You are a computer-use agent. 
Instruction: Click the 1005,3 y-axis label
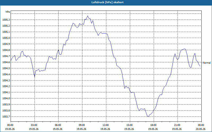[6, 20]
